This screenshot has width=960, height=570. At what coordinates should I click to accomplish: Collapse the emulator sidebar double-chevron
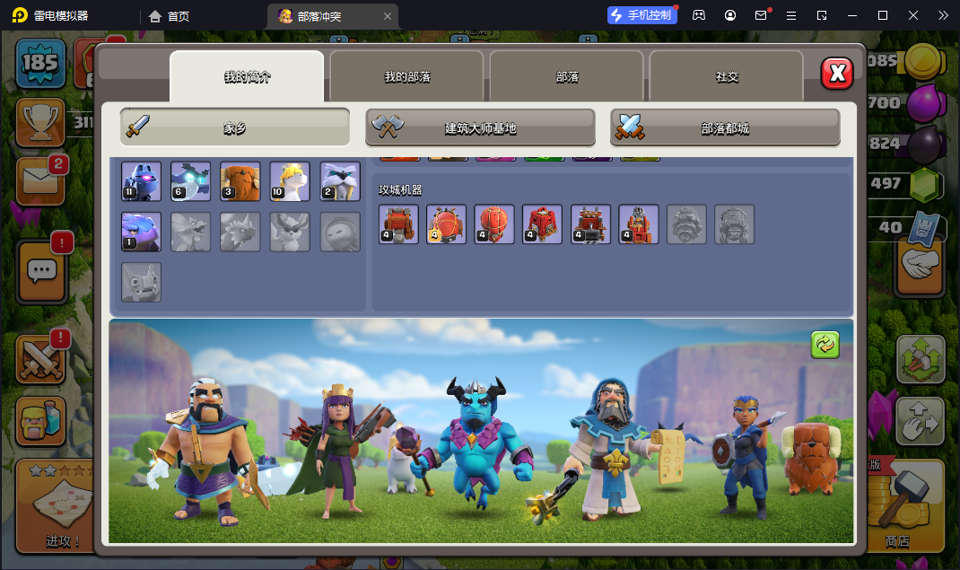[x=943, y=15]
